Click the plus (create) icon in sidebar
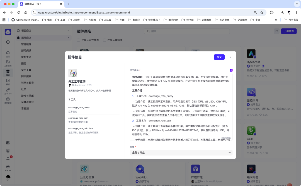 click(8, 42)
